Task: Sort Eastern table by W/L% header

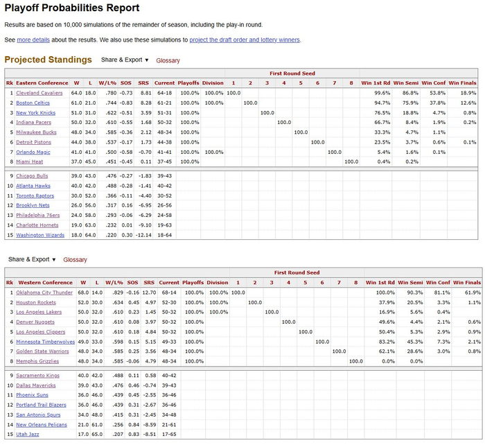Action: pos(107,83)
